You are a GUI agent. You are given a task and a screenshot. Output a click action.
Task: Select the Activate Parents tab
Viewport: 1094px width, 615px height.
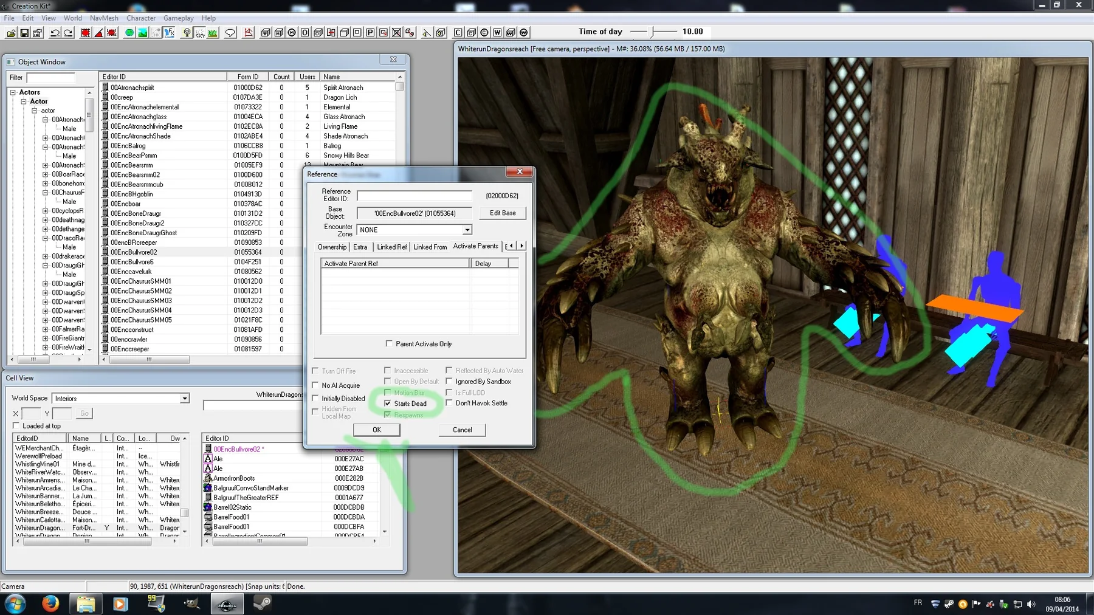coord(475,246)
